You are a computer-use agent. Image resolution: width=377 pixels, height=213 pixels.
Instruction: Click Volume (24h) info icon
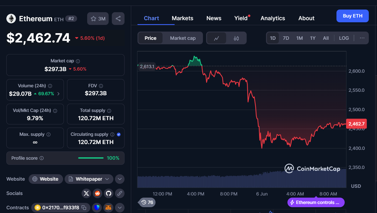click(50, 86)
